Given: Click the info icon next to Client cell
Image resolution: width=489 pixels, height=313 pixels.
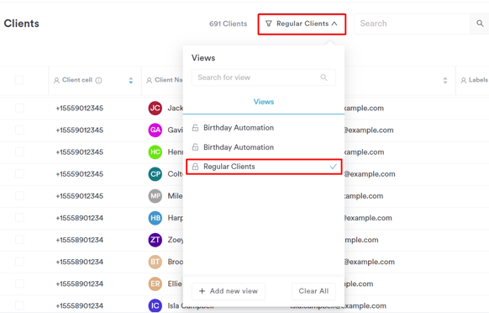Looking at the screenshot, I should (98, 81).
